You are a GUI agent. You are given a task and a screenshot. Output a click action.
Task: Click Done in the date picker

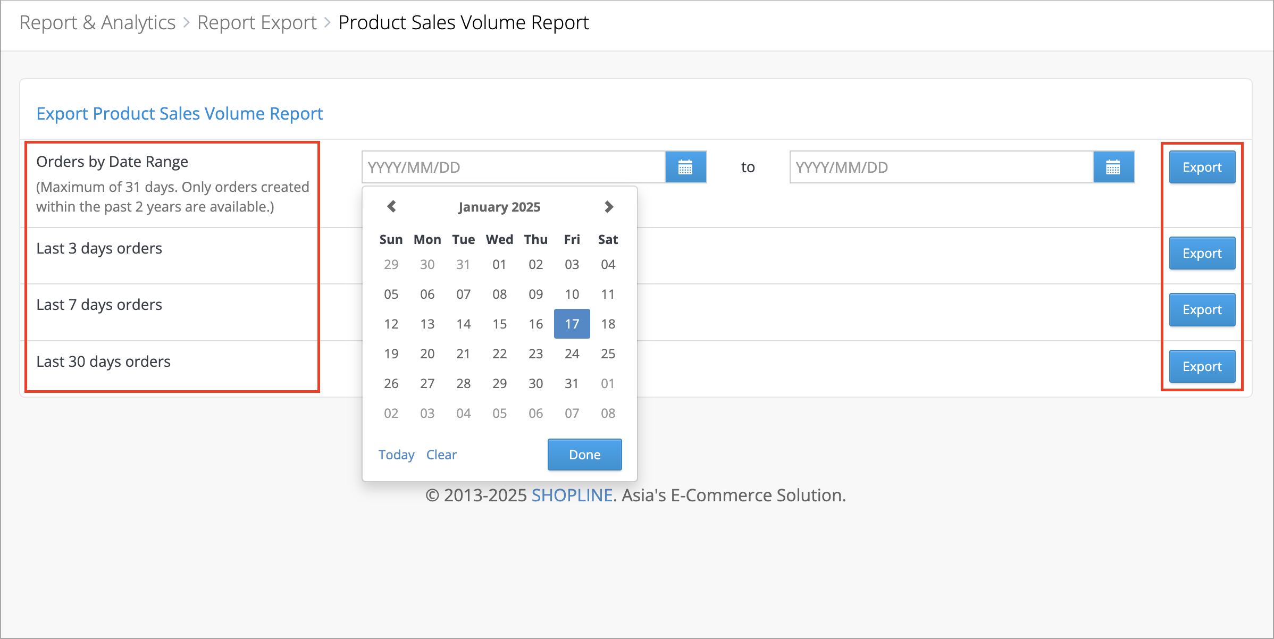click(584, 455)
